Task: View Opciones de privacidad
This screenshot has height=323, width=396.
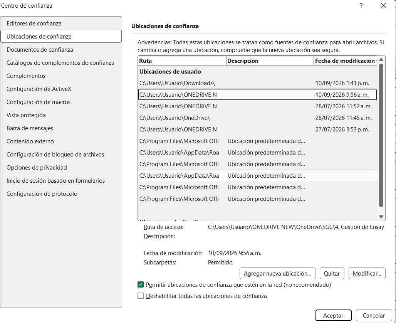Action: 61,168
